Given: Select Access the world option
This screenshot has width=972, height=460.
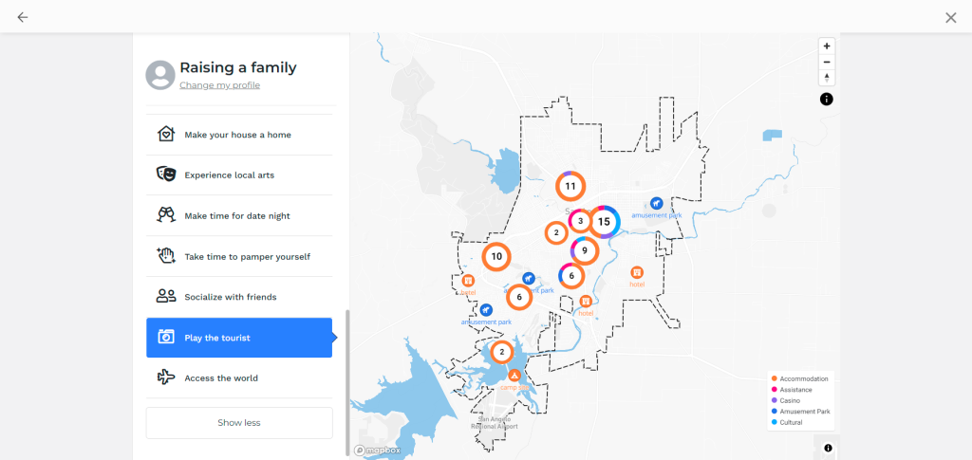Looking at the screenshot, I should 239,377.
